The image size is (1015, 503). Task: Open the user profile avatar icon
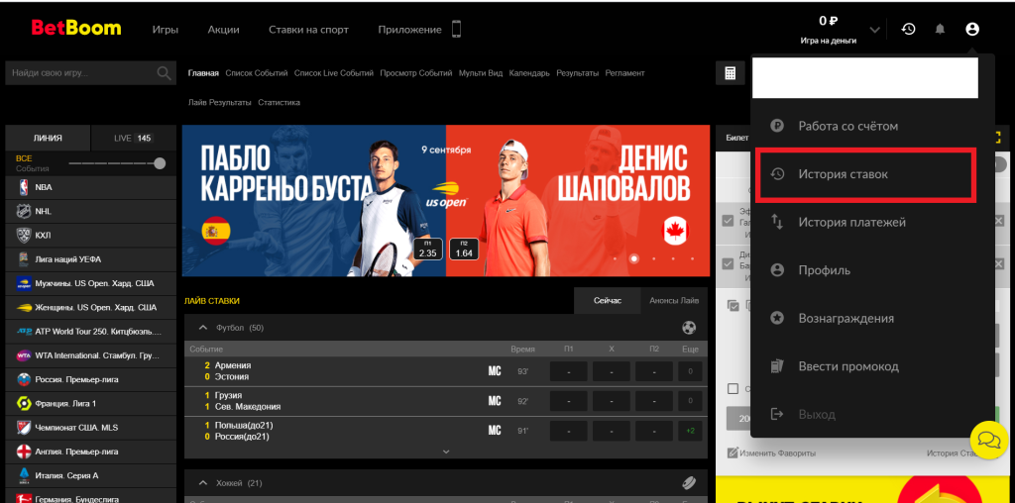pyautogui.click(x=971, y=30)
